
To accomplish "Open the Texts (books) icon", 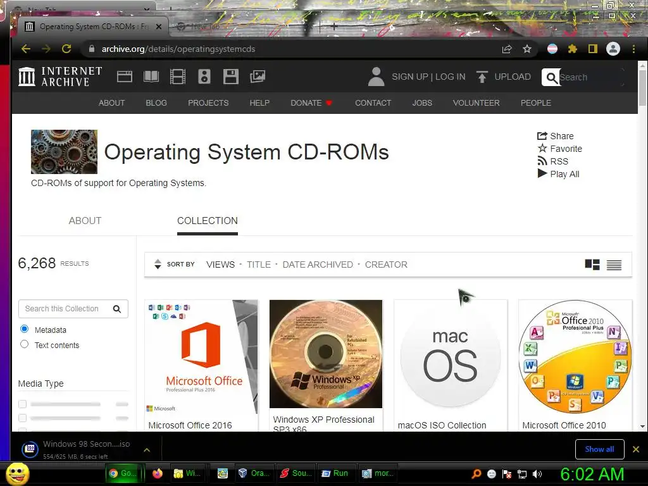I will click(151, 77).
